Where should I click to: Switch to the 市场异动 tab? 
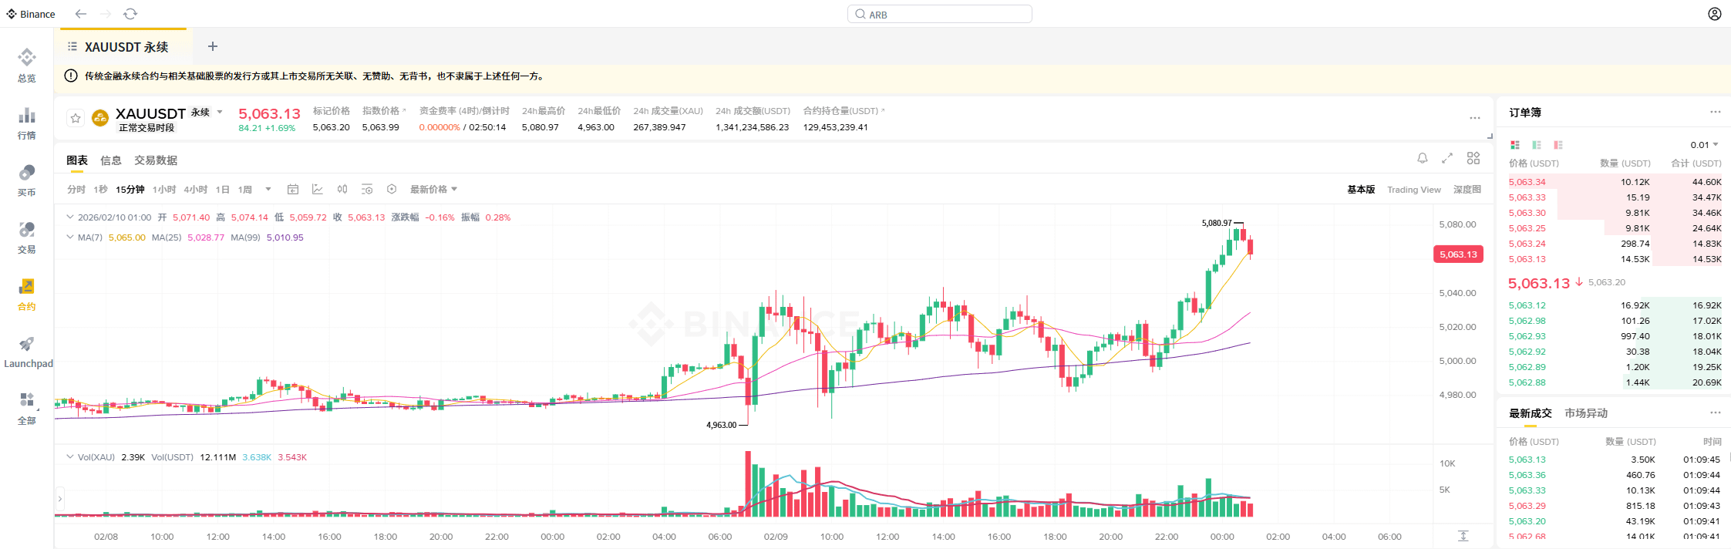click(1586, 413)
